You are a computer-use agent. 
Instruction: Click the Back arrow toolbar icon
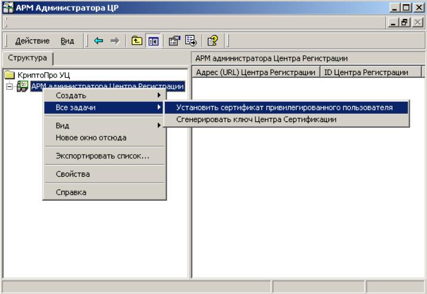tap(99, 41)
